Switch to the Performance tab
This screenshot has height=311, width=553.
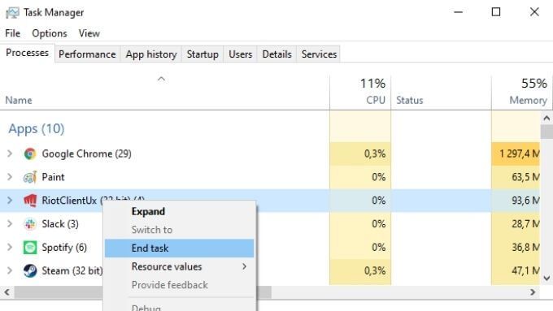(87, 54)
